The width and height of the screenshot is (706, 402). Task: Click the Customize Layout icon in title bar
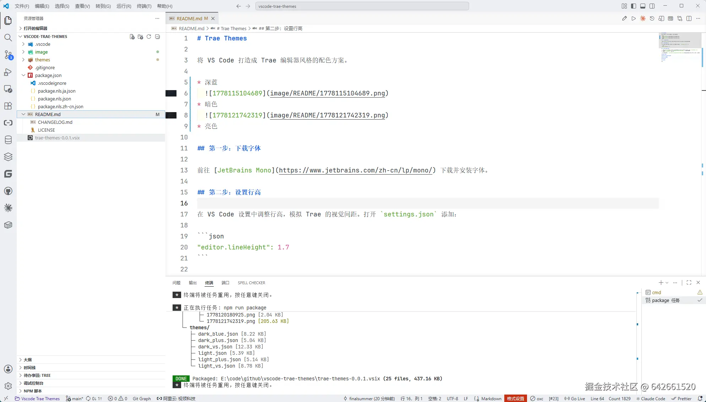pos(624,6)
